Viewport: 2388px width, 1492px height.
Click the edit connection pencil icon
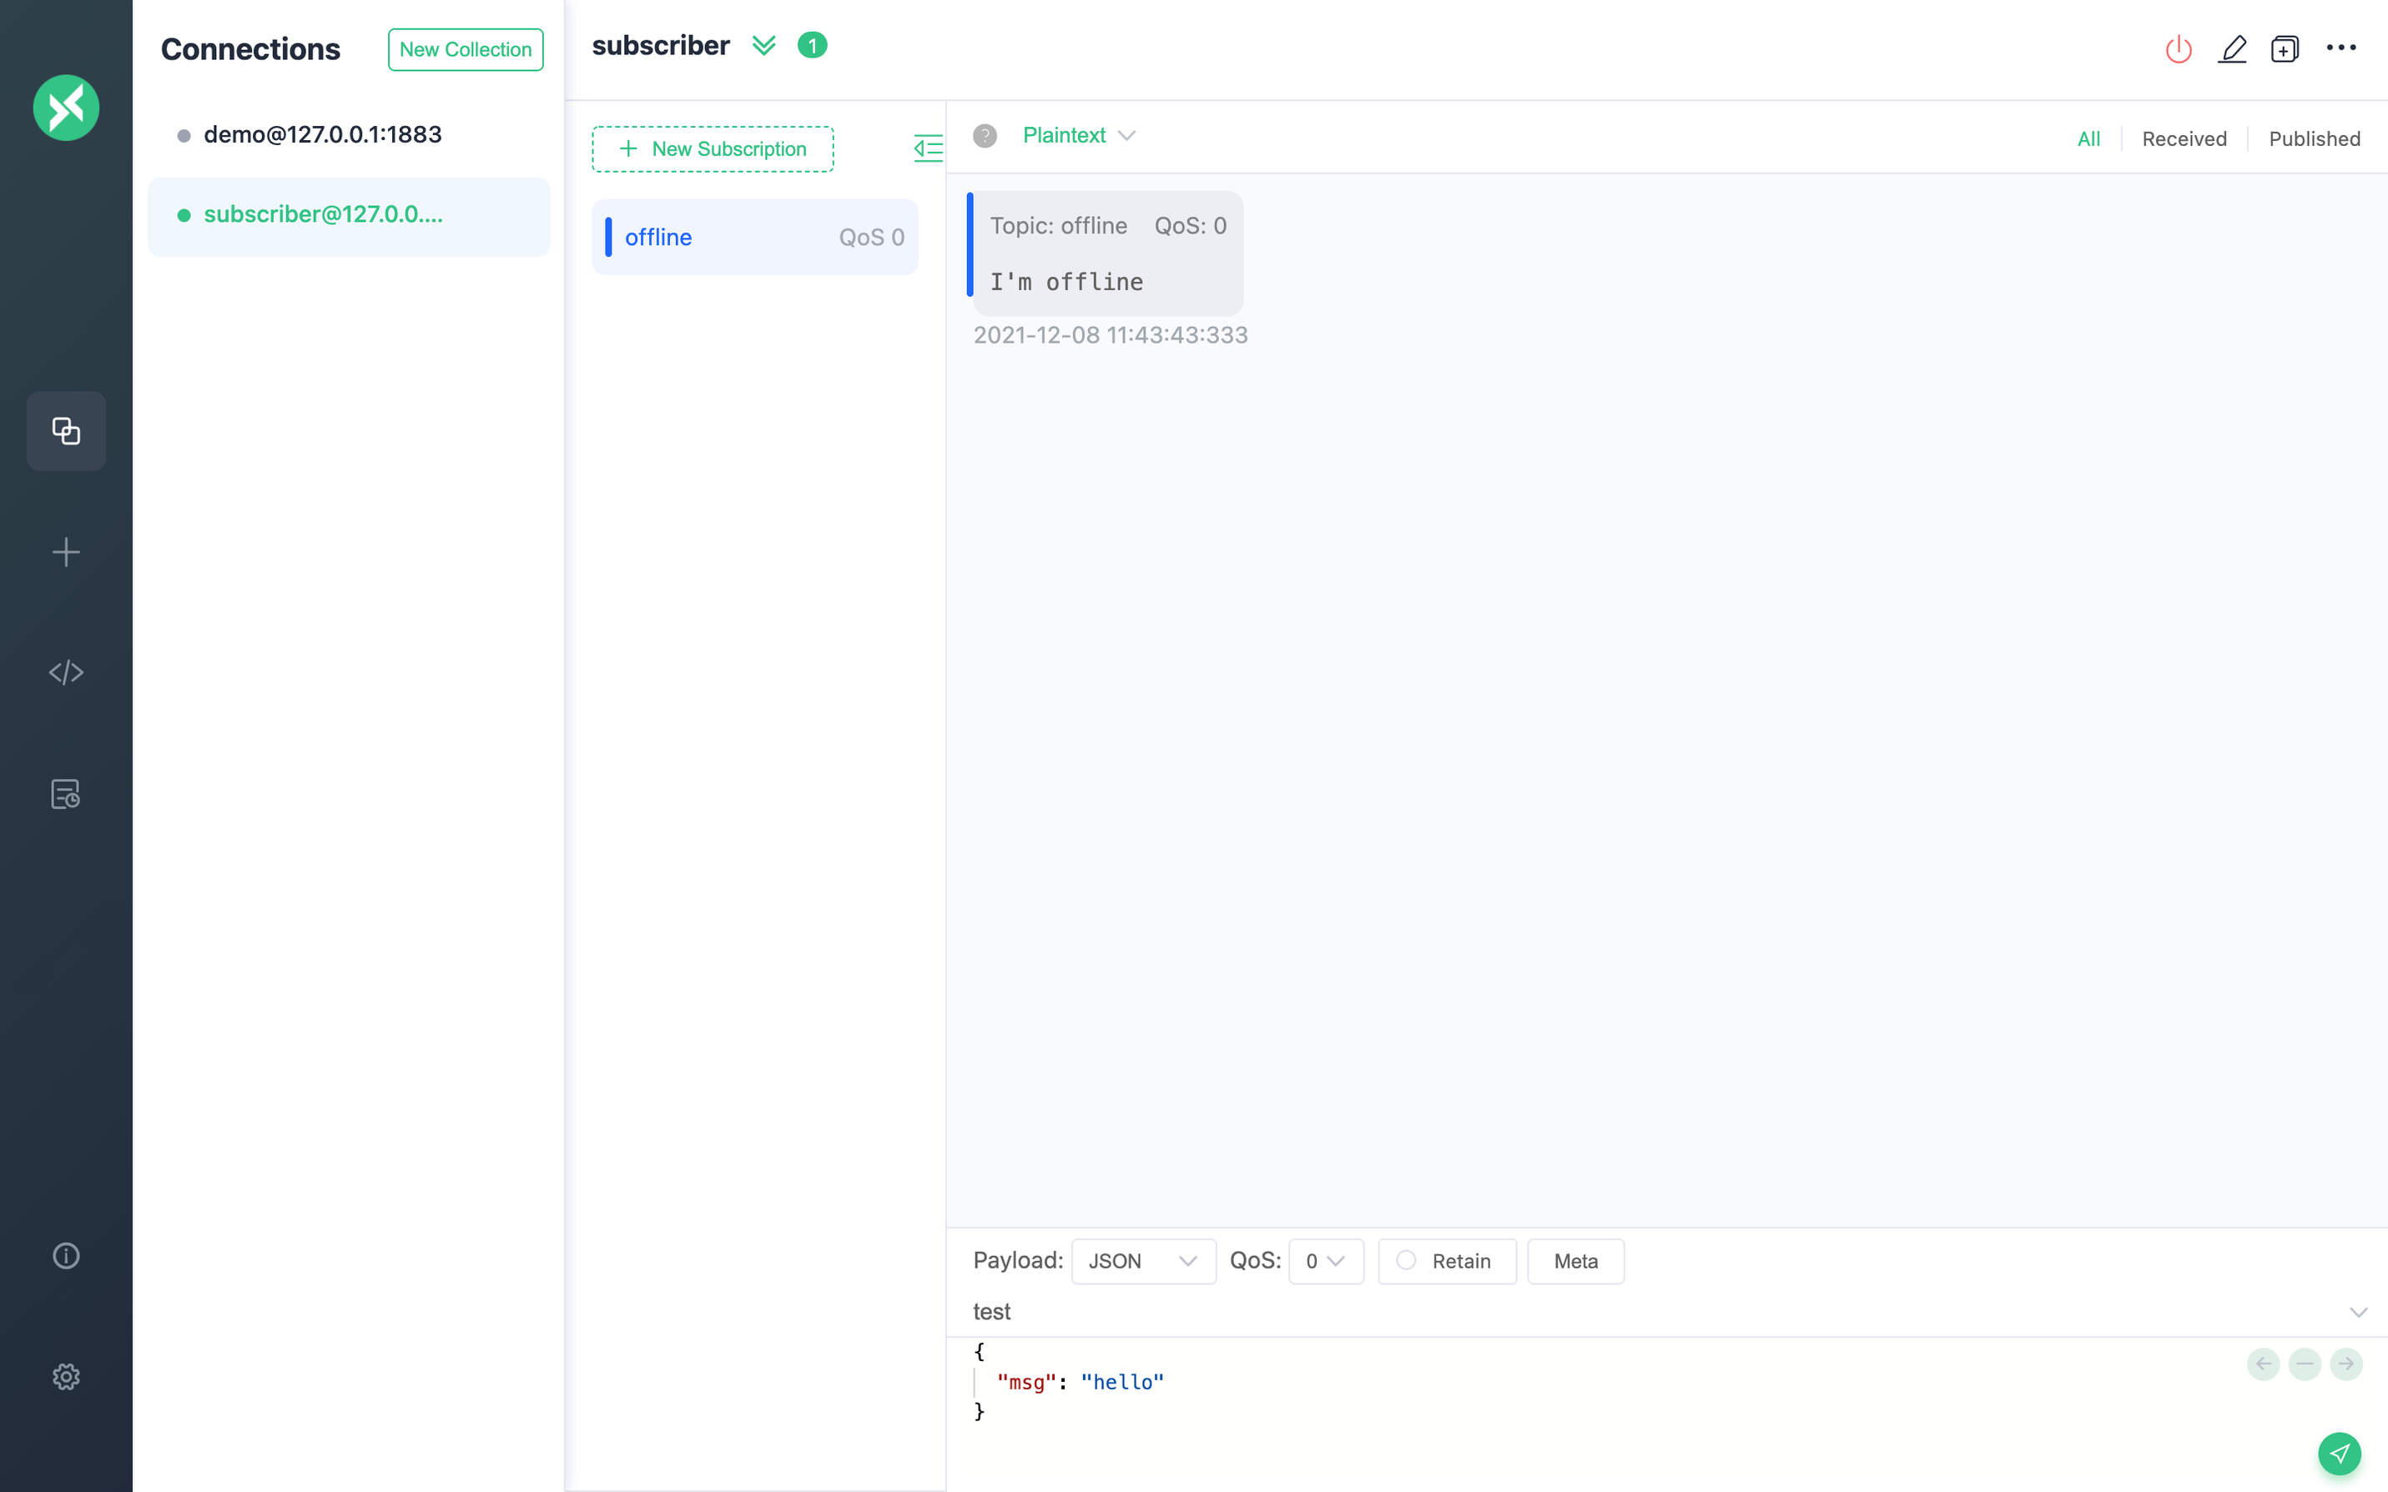pyautogui.click(x=2232, y=49)
